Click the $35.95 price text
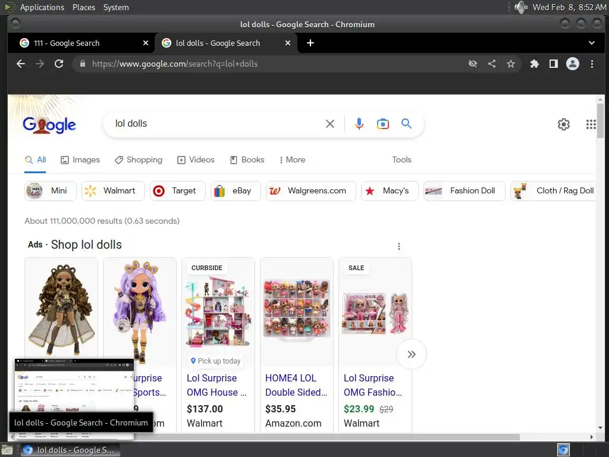 click(281, 409)
